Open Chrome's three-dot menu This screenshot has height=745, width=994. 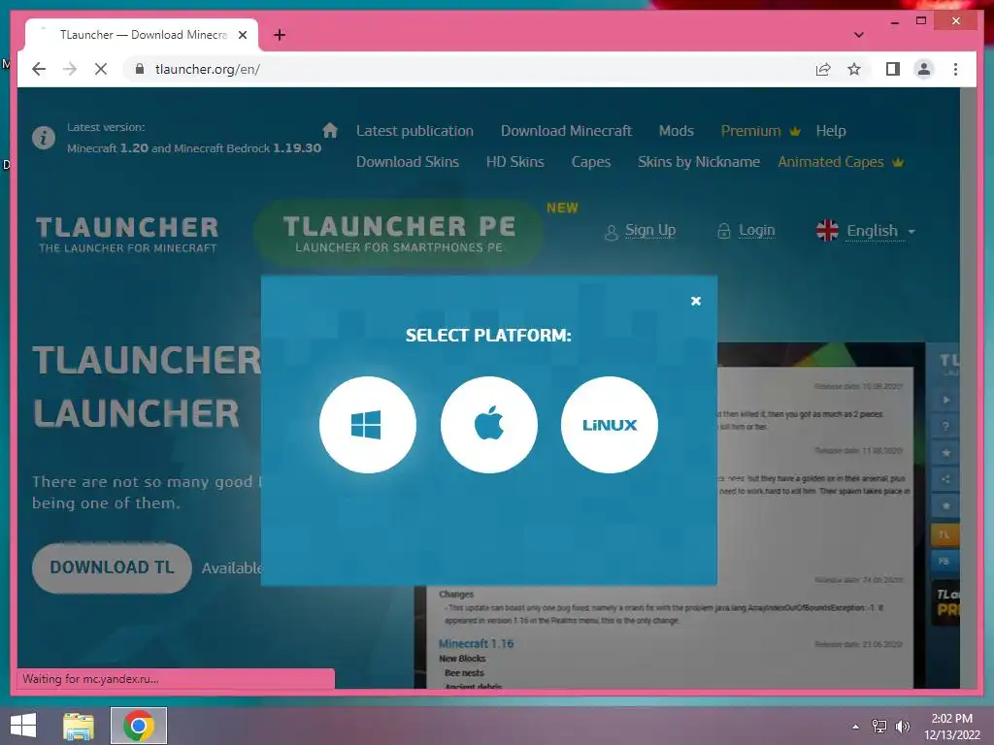tap(955, 69)
